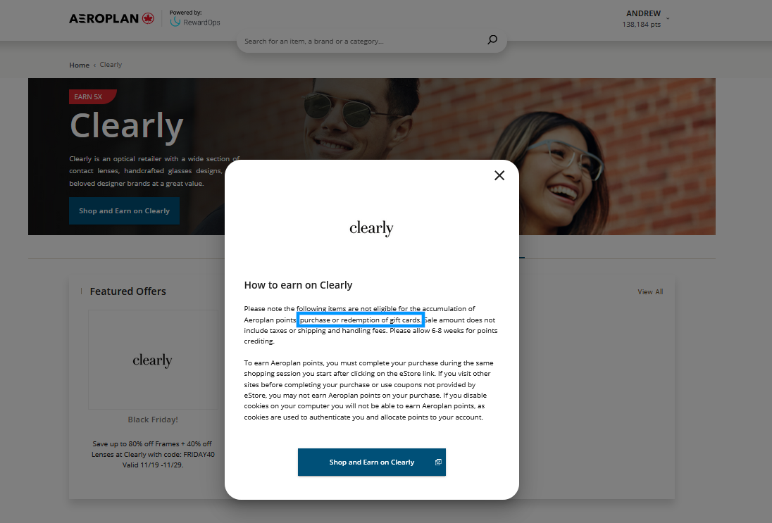Click the ANDREW account name
This screenshot has height=523, width=772.
point(643,13)
